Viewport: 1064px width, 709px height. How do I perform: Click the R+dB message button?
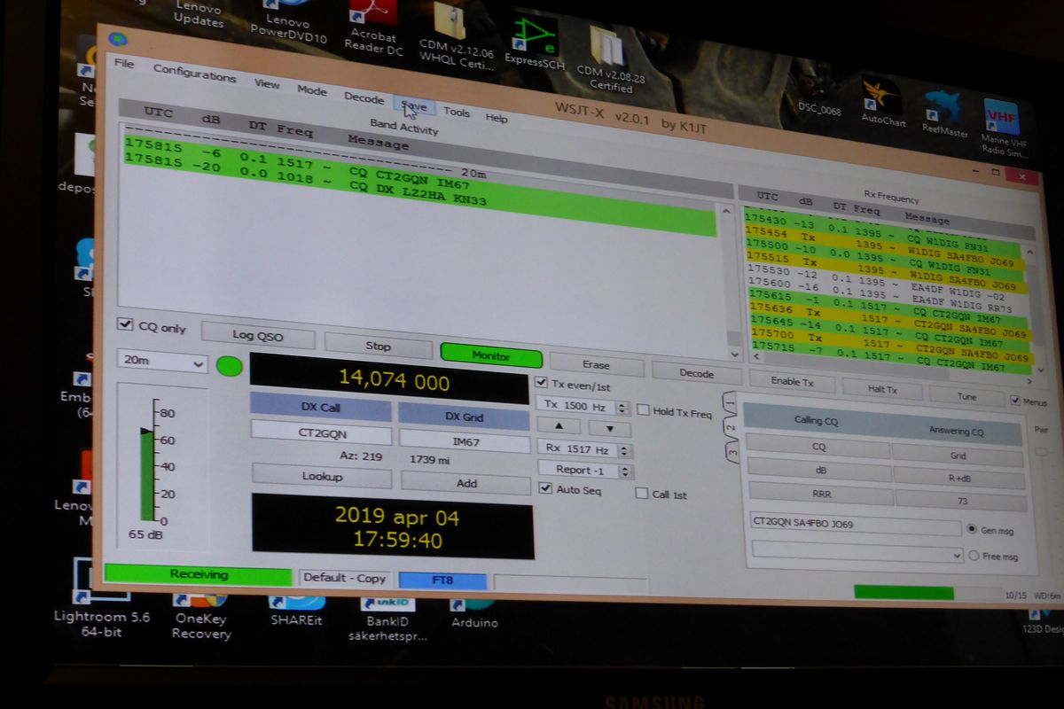959,476
